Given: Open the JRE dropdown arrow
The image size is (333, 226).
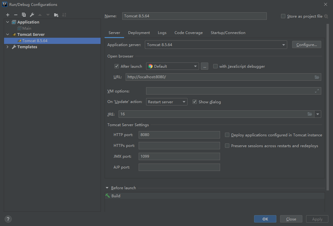Looking at the screenshot, I should pos(318,114).
